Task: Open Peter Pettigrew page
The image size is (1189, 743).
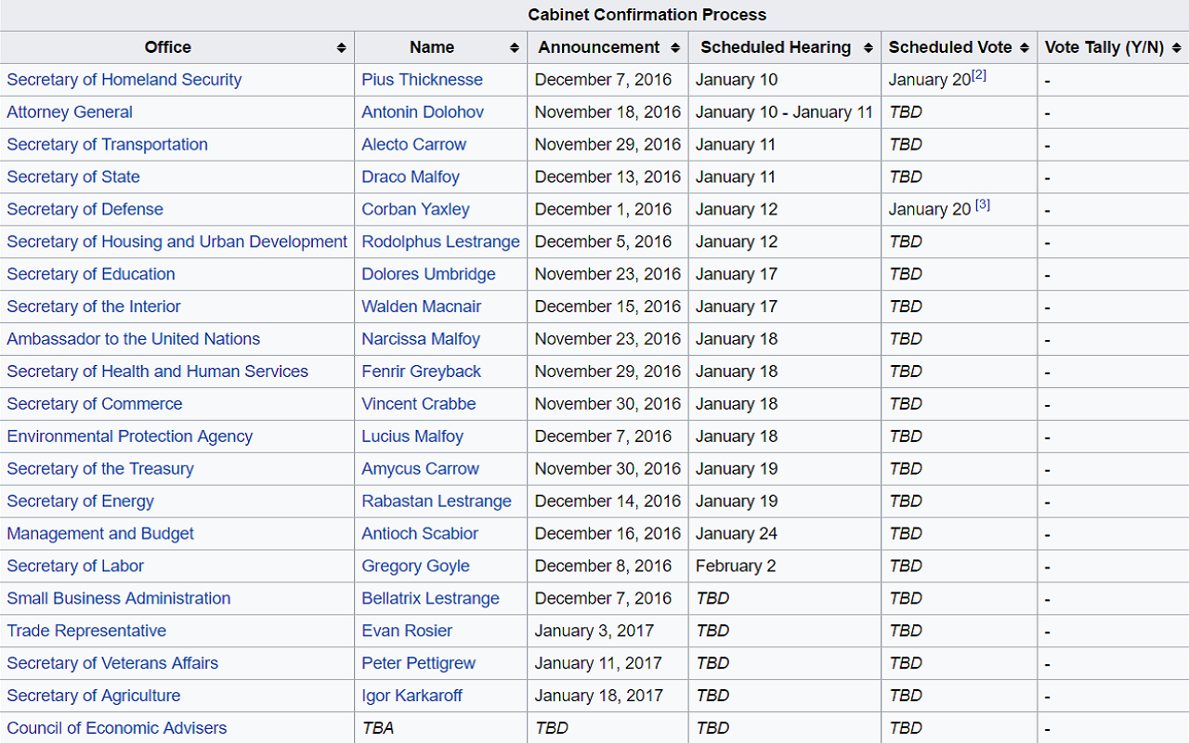Action: point(418,664)
